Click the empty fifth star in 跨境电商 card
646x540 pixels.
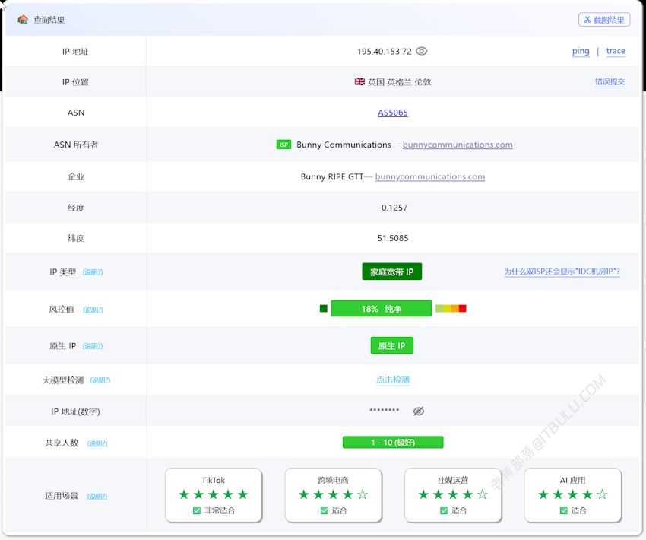click(x=363, y=494)
